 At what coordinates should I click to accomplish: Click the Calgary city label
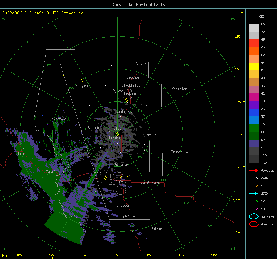pyautogui.click(x=120, y=181)
